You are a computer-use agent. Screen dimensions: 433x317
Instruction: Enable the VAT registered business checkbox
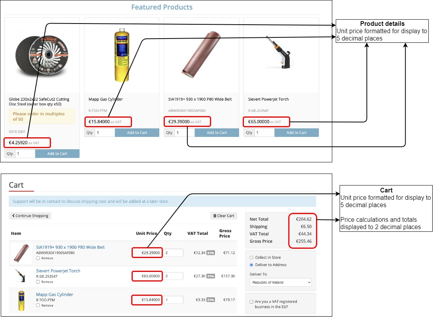pos(252,302)
